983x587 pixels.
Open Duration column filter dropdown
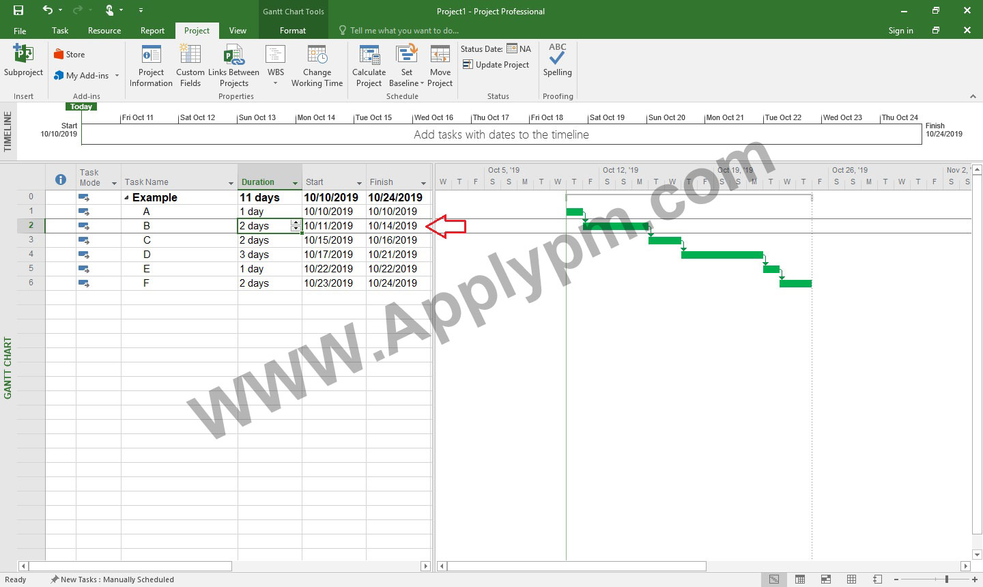(295, 183)
